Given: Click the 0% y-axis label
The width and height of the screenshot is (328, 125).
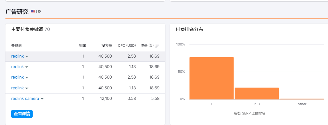Looking at the screenshot, I should point(182,99).
